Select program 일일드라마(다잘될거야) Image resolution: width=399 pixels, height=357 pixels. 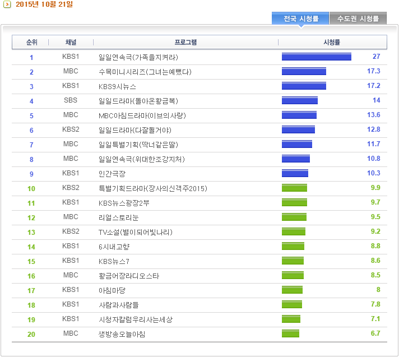[x=135, y=130]
